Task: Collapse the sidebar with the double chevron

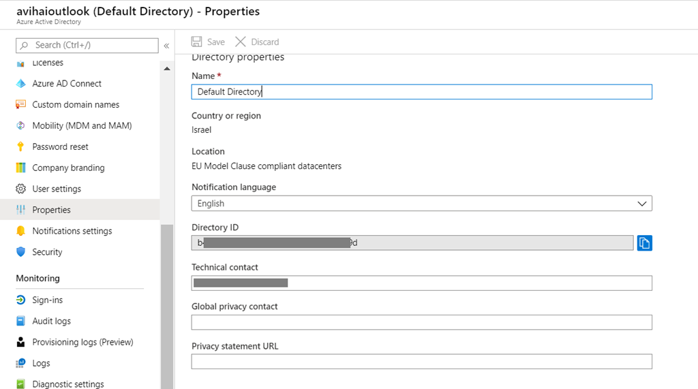Action: coord(166,46)
